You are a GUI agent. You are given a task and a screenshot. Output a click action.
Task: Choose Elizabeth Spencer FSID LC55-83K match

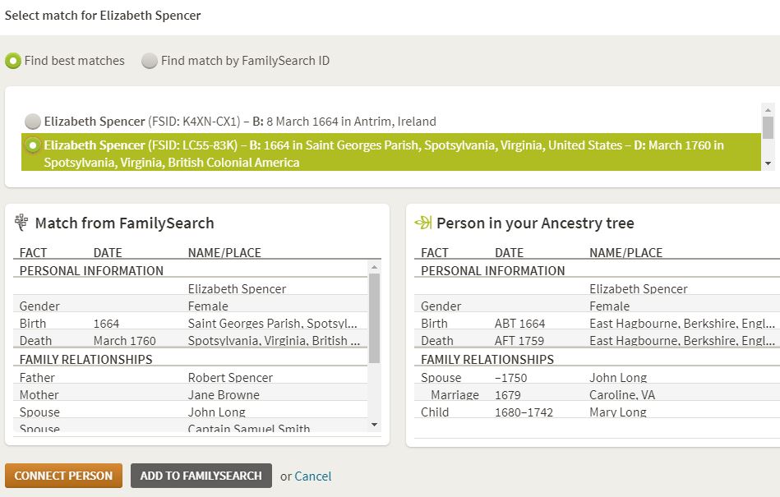(x=33, y=145)
